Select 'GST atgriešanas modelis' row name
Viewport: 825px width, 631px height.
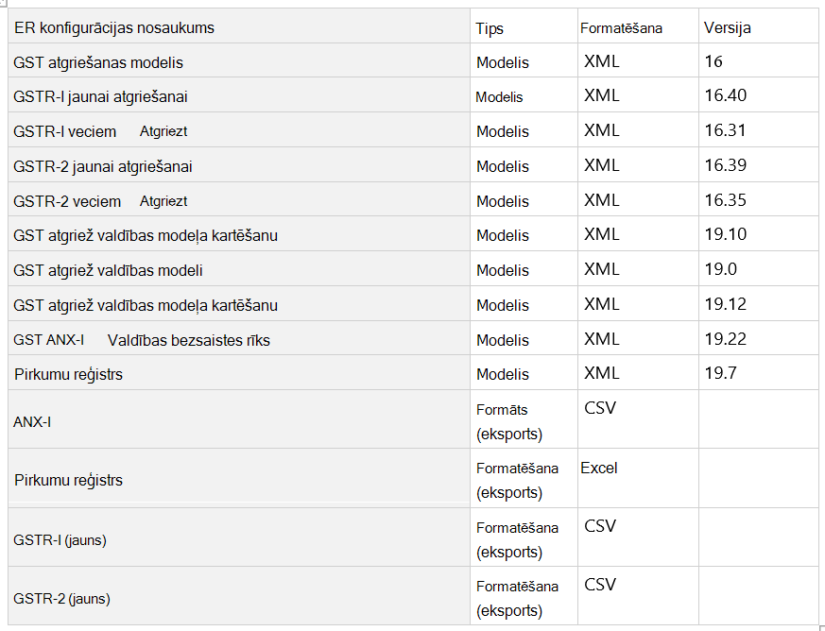pyautogui.click(x=98, y=62)
